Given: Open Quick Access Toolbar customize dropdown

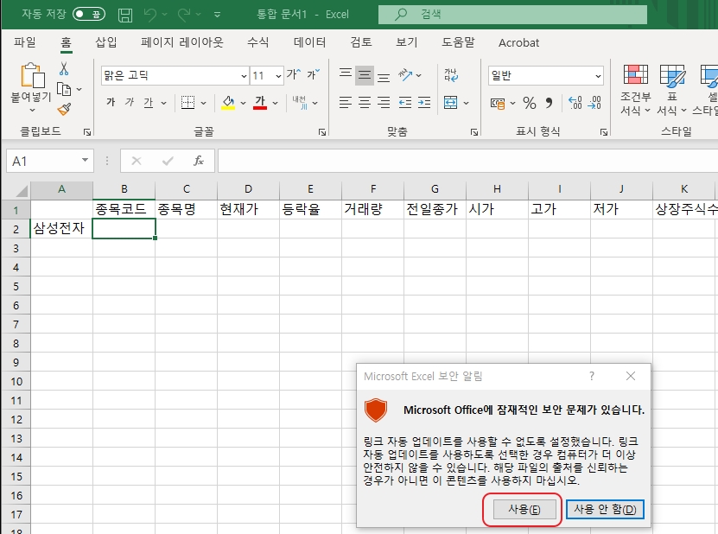Looking at the screenshot, I should point(218,15).
